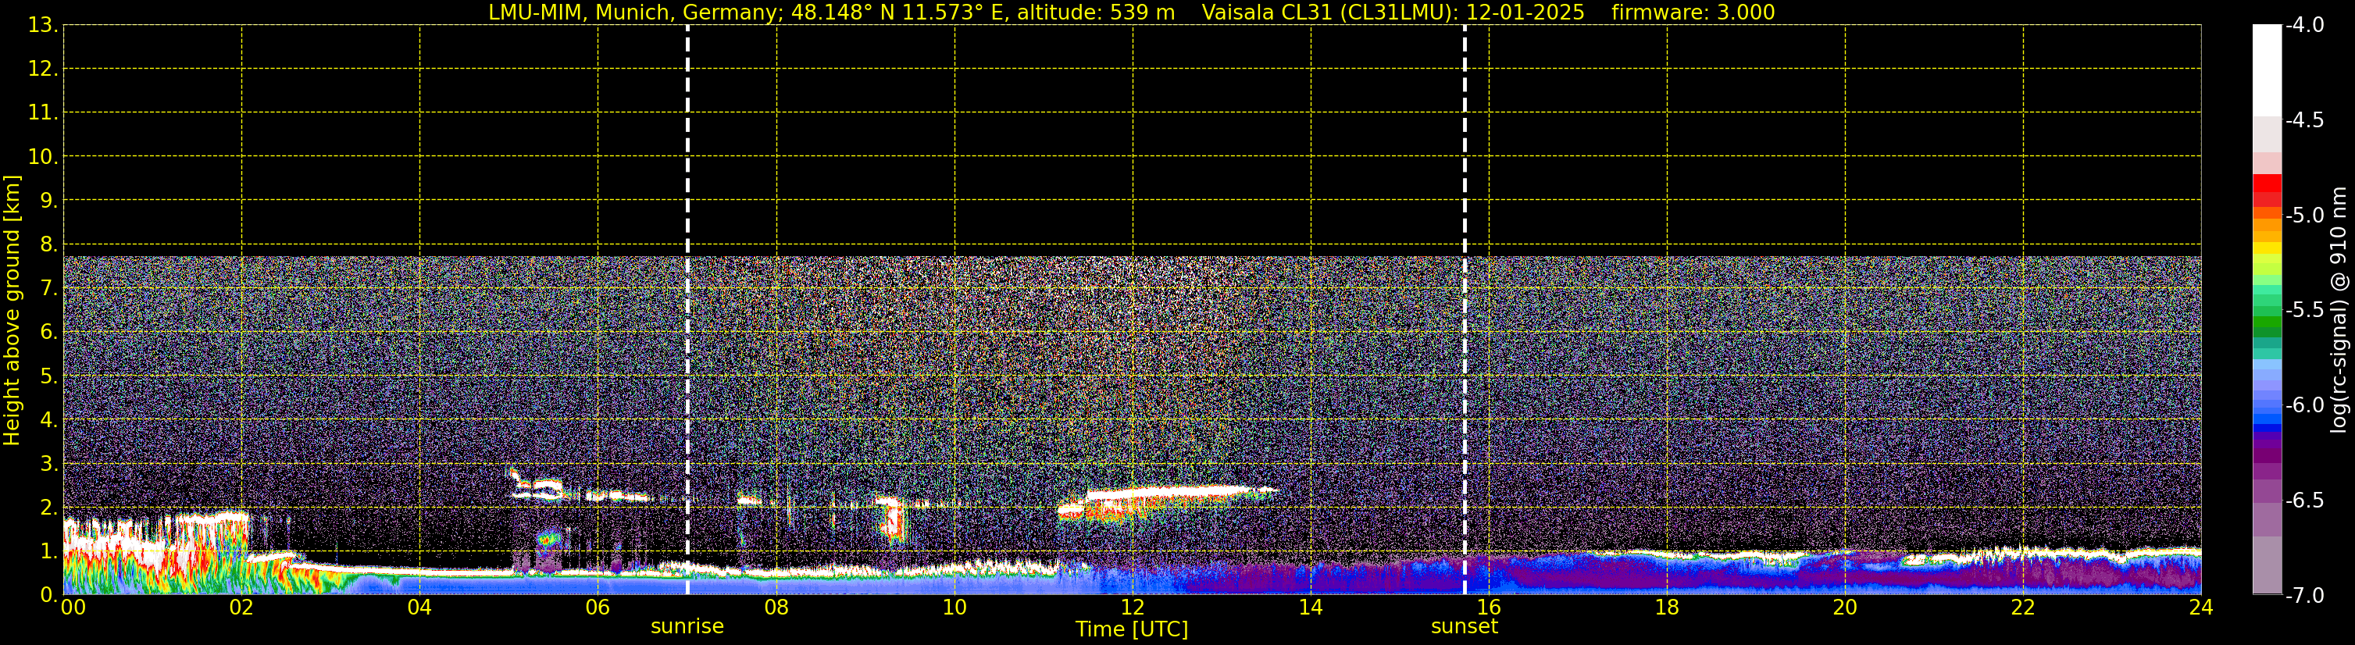Screen dimensions: 2355x645
Task: Click the white dashed sunrise line
Action: [x=687, y=310]
